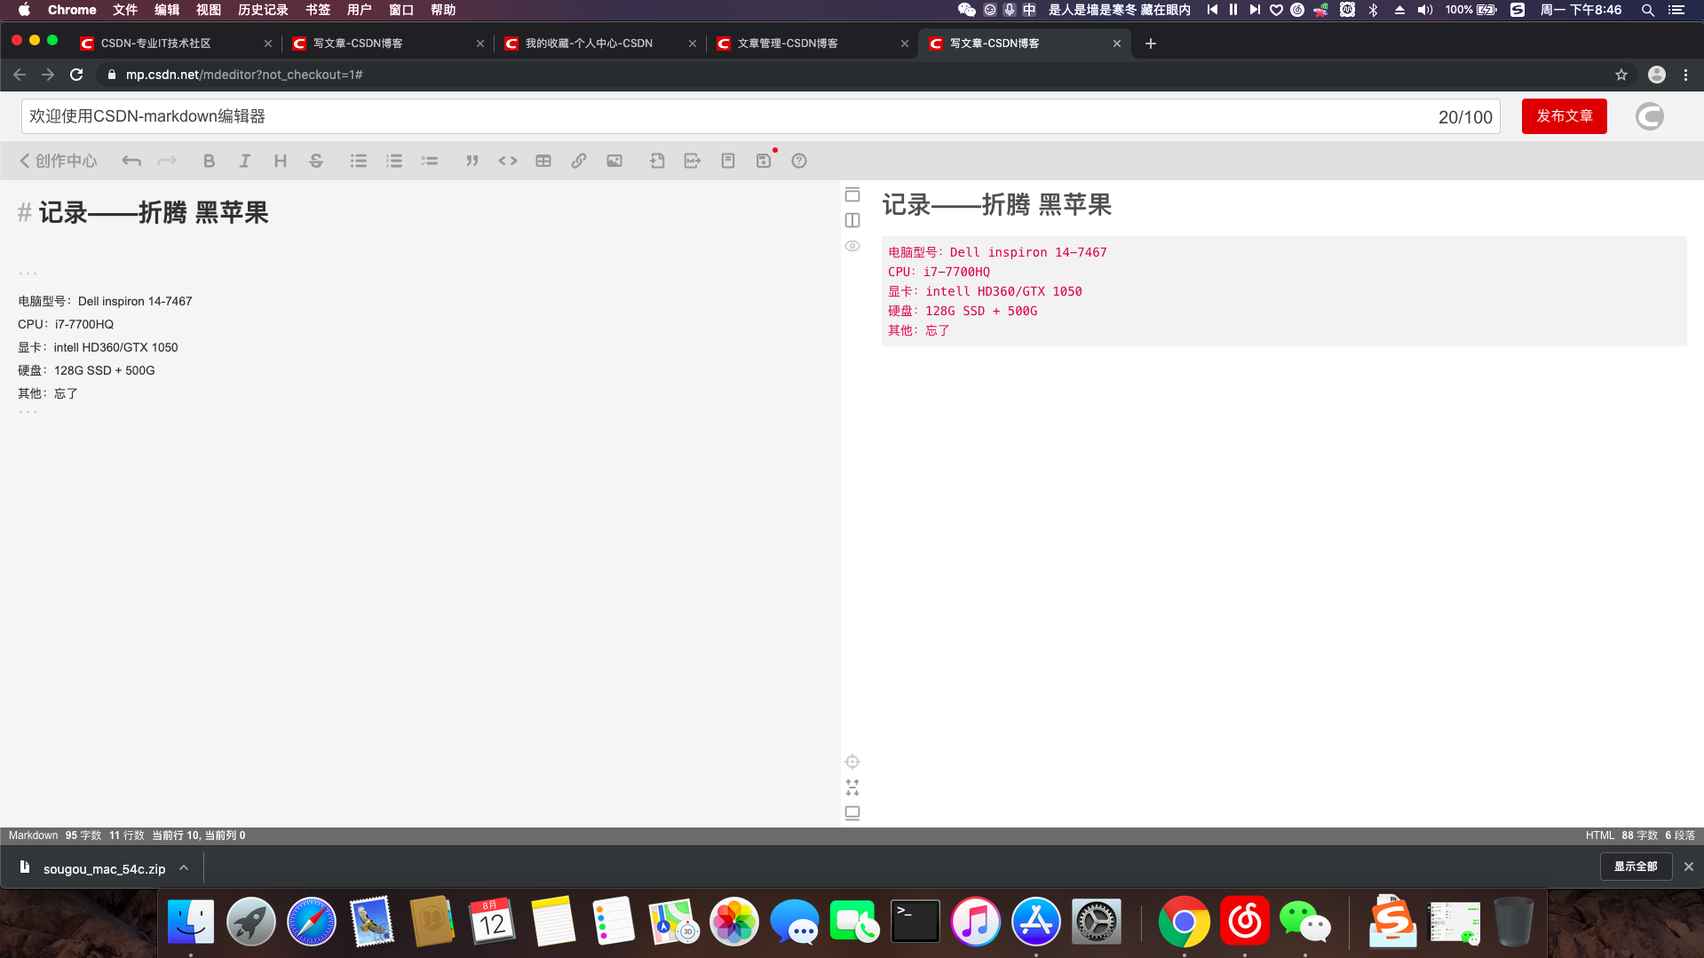This screenshot has height=958, width=1704.
Task: Undo the last edit
Action: (x=131, y=161)
